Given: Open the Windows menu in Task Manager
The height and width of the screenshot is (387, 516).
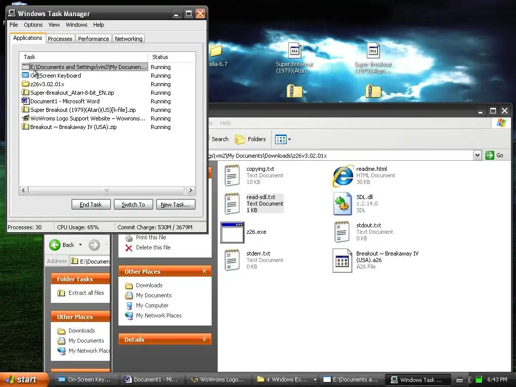Looking at the screenshot, I should tap(77, 25).
